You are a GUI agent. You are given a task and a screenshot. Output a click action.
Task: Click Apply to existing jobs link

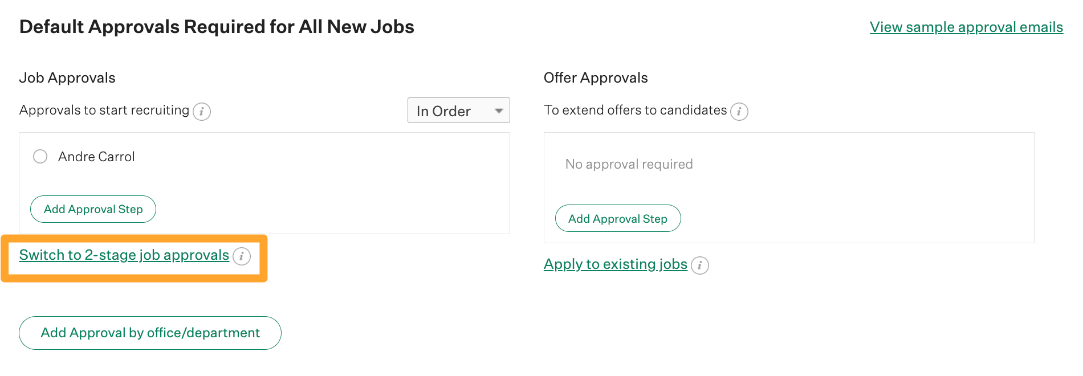tap(615, 264)
